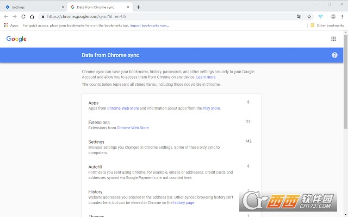This screenshot has height=217, width=348.
Task: Select the Data from Chrome sync tab
Action: tap(100, 7)
